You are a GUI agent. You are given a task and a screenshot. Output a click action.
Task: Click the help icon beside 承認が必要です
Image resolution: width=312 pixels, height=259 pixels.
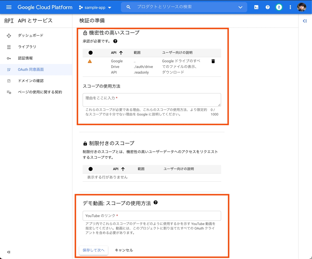[x=115, y=41]
